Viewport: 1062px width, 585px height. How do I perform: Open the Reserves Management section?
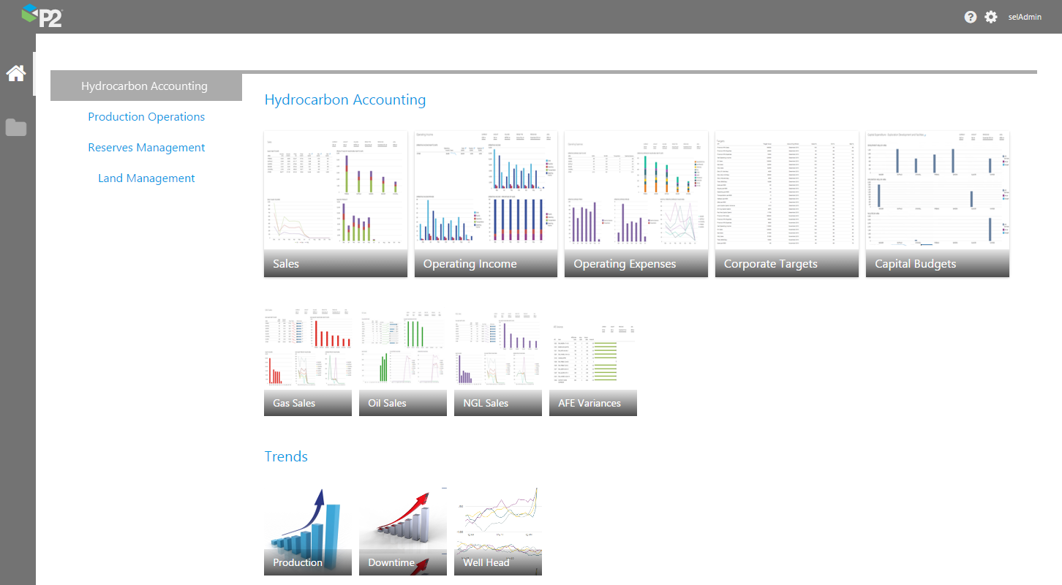pos(146,148)
